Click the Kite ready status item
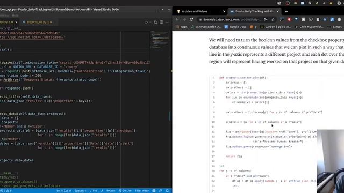The width and height of the screenshot is (344, 193). [x=142, y=191]
